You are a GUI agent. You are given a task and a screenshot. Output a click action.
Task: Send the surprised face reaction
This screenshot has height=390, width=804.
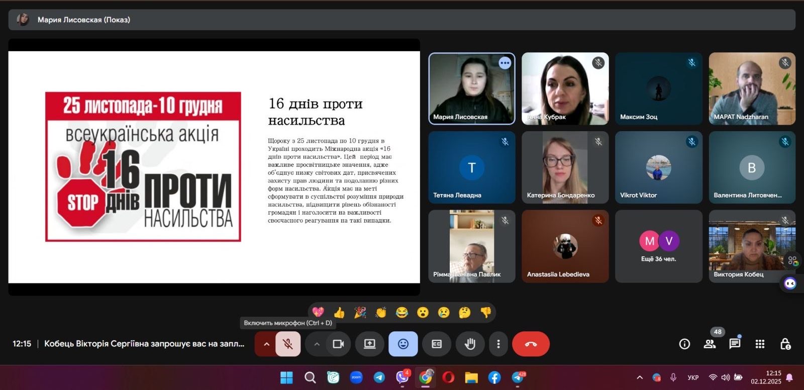tap(423, 313)
